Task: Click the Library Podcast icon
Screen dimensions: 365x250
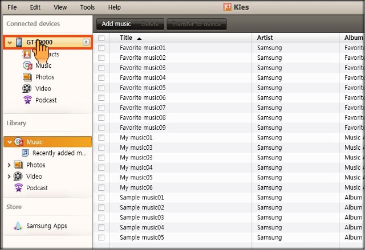Action: pyautogui.click(x=19, y=188)
